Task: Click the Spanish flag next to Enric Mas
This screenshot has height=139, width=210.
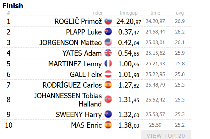Action: pos(108,125)
